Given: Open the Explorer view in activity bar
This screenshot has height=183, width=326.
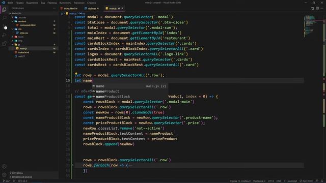Looking at the screenshot, I should coord(4,10).
